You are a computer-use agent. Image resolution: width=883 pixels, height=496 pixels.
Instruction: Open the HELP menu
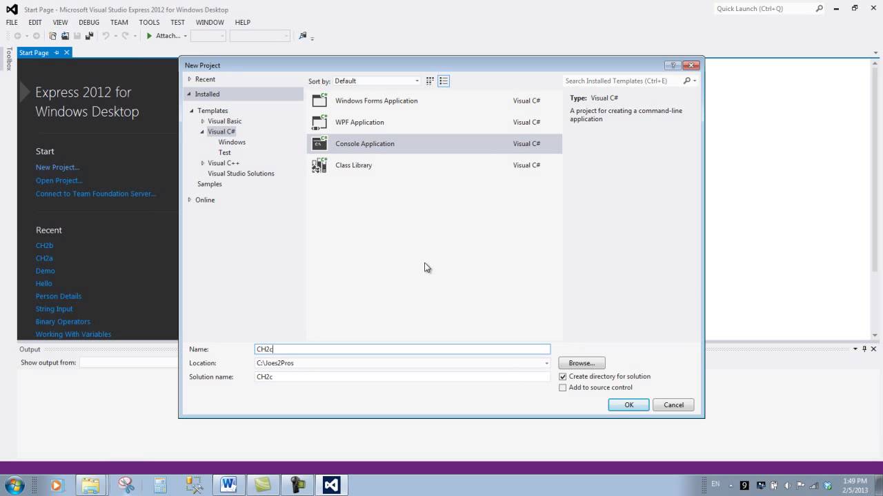click(242, 22)
